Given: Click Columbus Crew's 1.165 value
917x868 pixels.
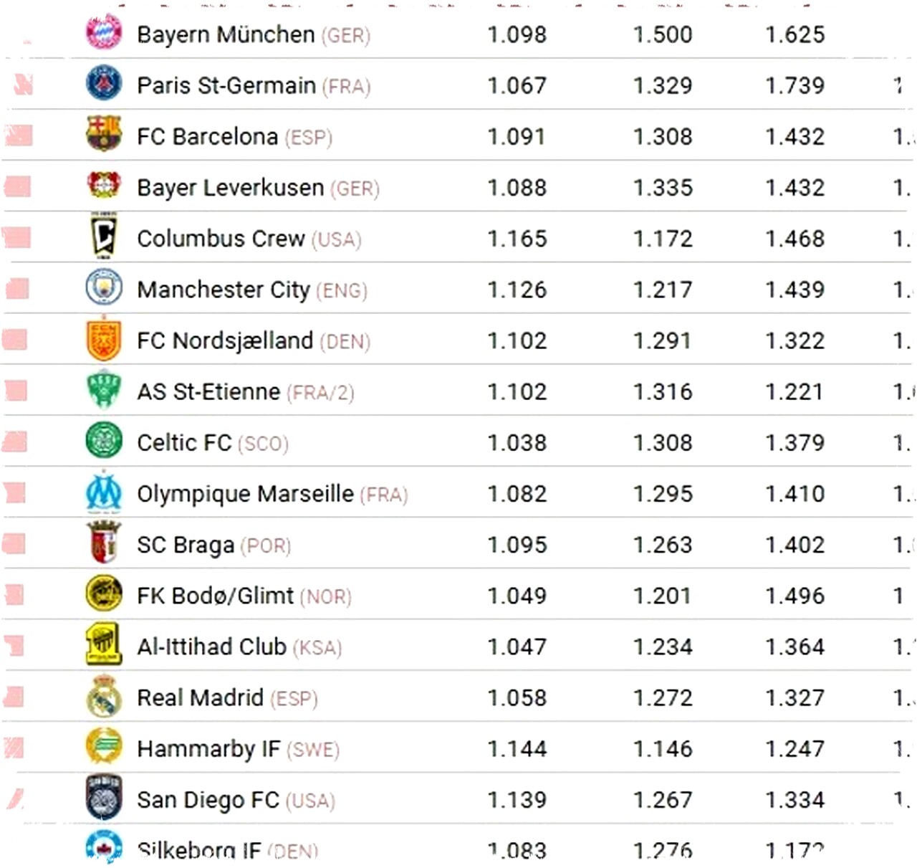Looking at the screenshot, I should [517, 239].
